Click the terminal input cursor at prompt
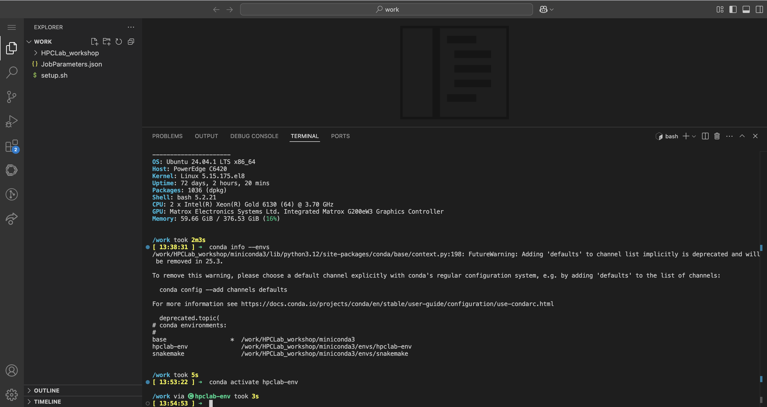Viewport: 767px width, 407px height. click(x=211, y=403)
